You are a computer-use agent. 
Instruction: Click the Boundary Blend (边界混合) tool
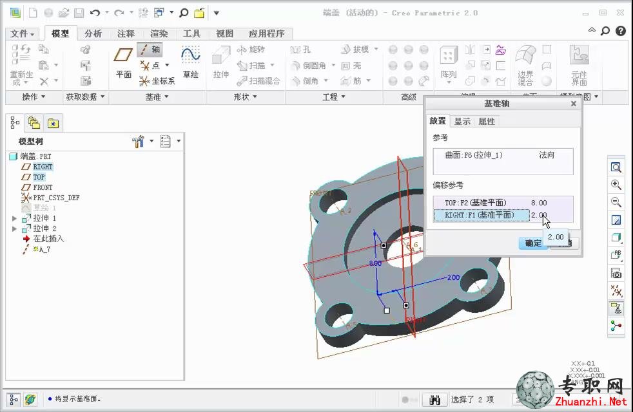(x=525, y=65)
